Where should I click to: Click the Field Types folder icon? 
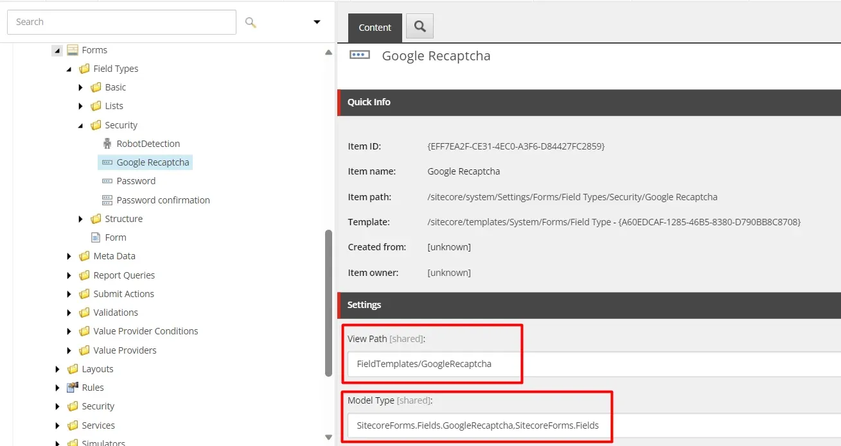coord(84,69)
